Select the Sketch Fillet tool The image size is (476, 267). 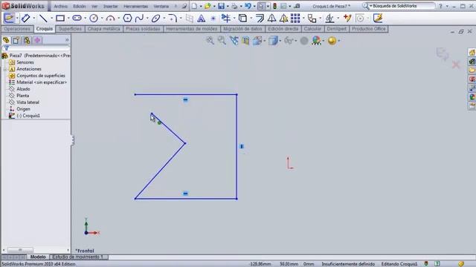[173, 19]
